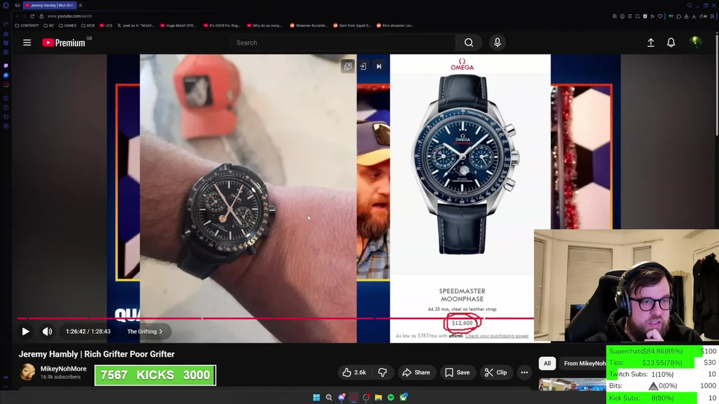This screenshot has height=404, width=719.
Task: Open the easy setup sliders menu
Action: click(x=712, y=16)
